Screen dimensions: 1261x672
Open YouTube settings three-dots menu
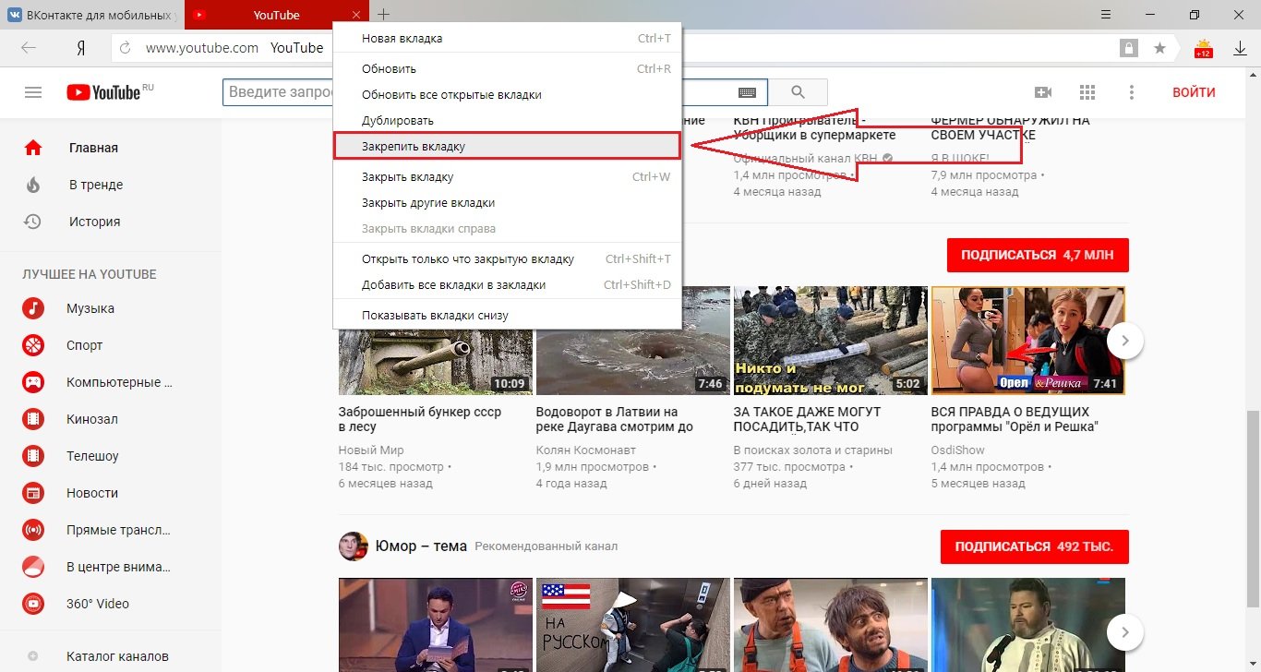pos(1132,92)
